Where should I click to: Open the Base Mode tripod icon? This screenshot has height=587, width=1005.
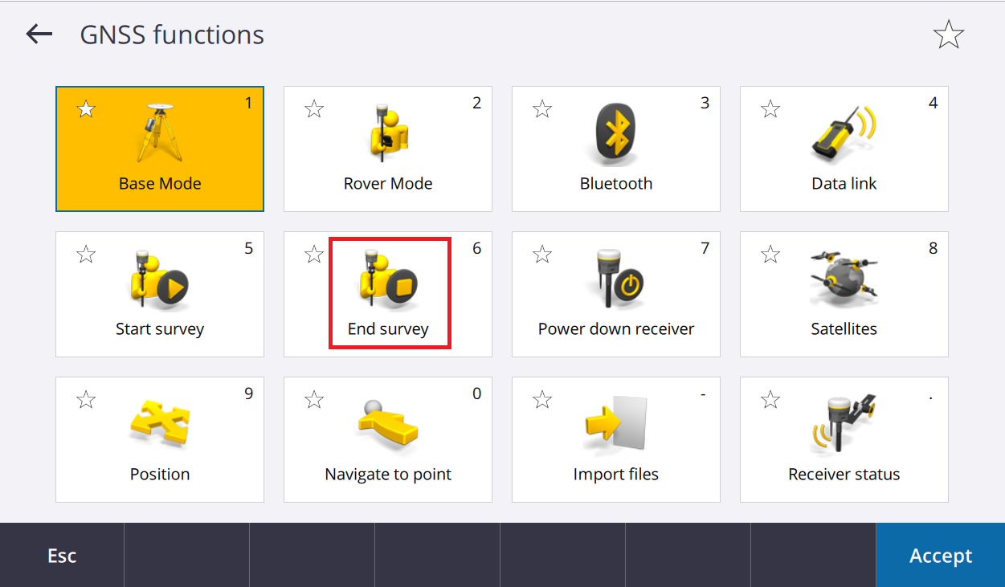pos(160,133)
